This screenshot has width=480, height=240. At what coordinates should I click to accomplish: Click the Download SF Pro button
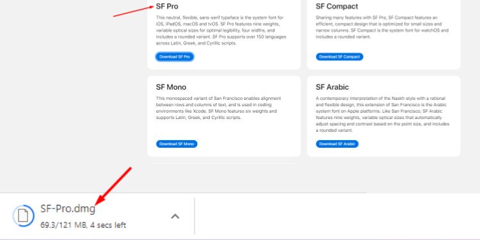click(175, 56)
